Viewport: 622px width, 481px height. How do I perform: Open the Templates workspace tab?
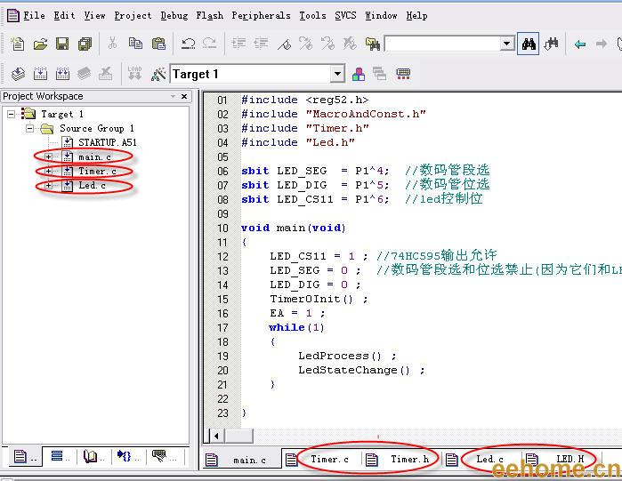(164, 457)
